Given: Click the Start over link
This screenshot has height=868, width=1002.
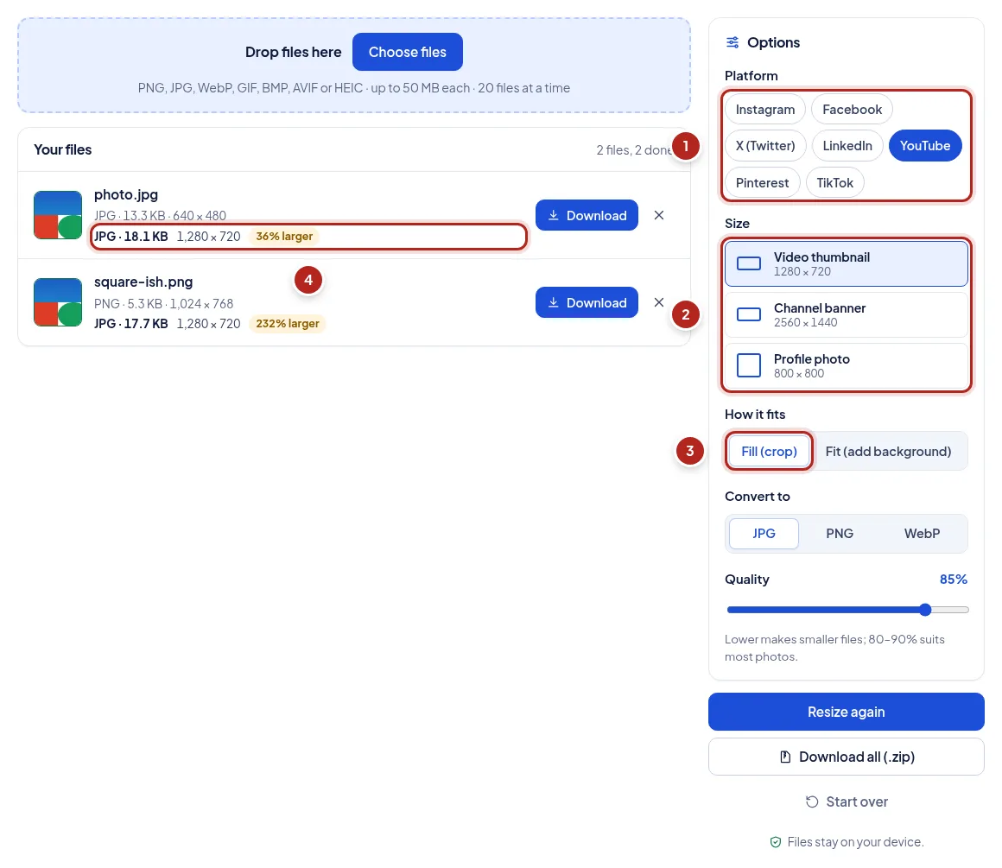Looking at the screenshot, I should click(x=846, y=801).
